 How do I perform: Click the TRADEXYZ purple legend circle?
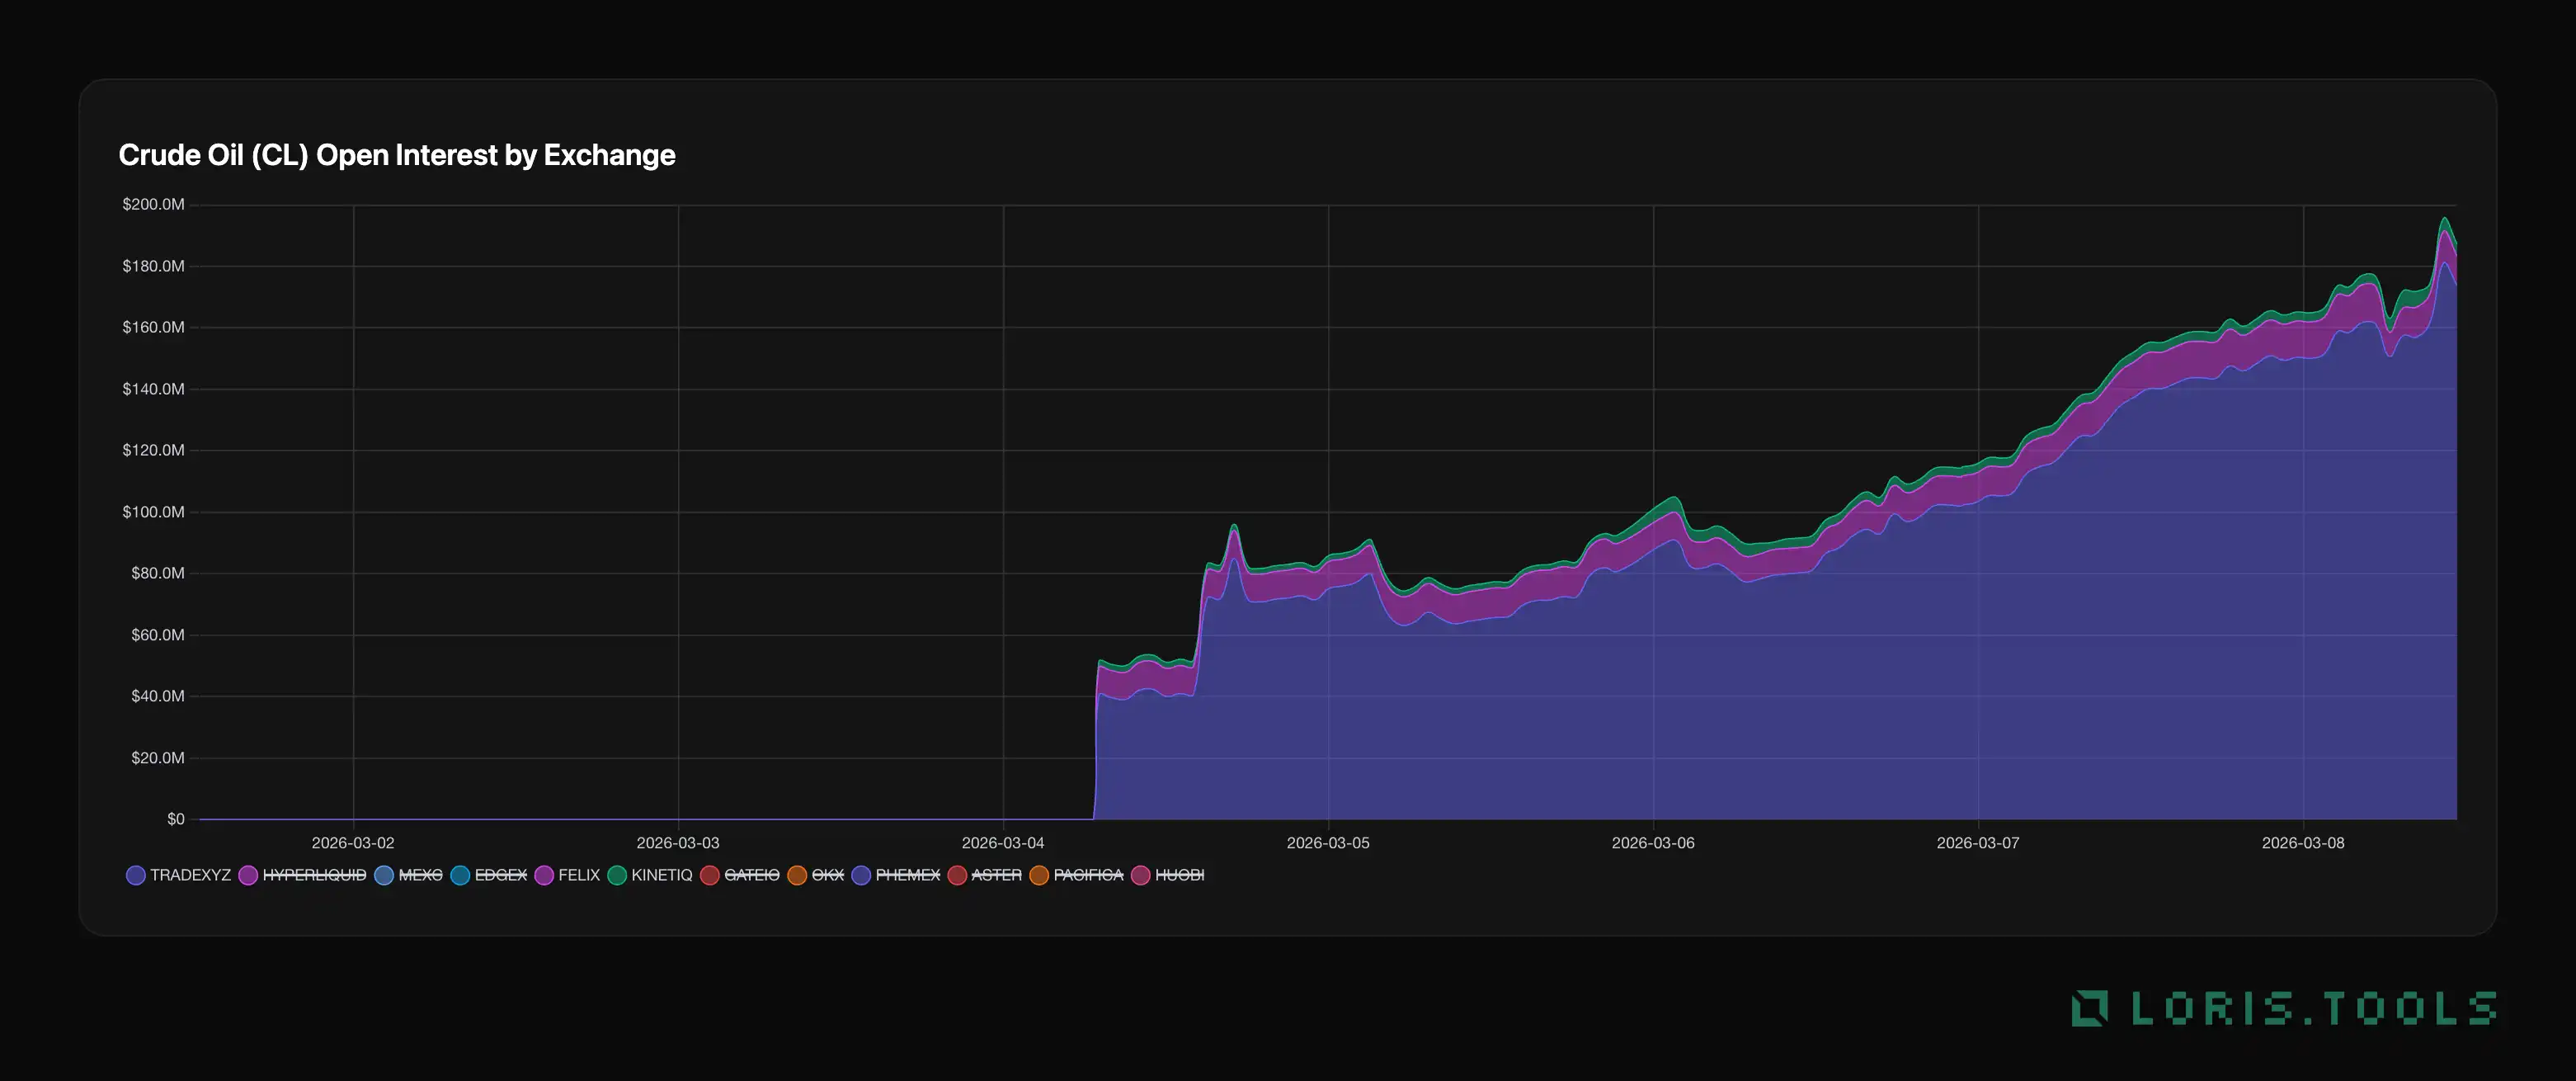point(136,876)
